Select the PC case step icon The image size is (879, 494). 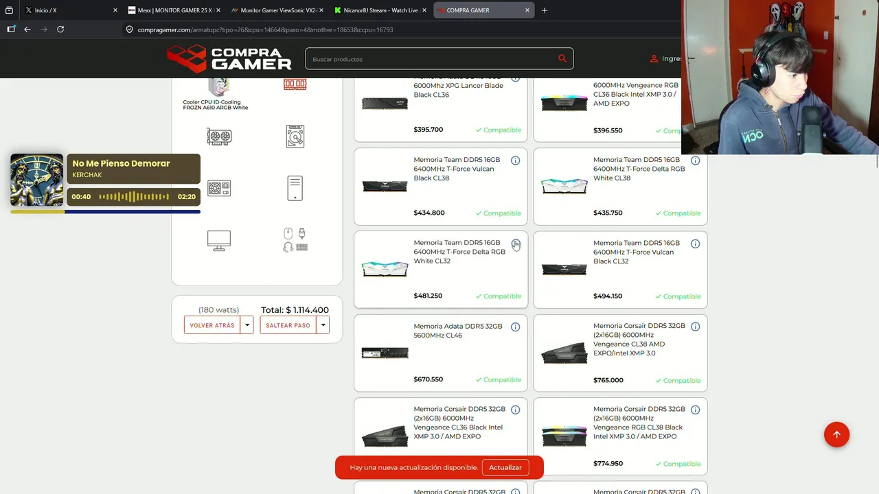pos(295,188)
